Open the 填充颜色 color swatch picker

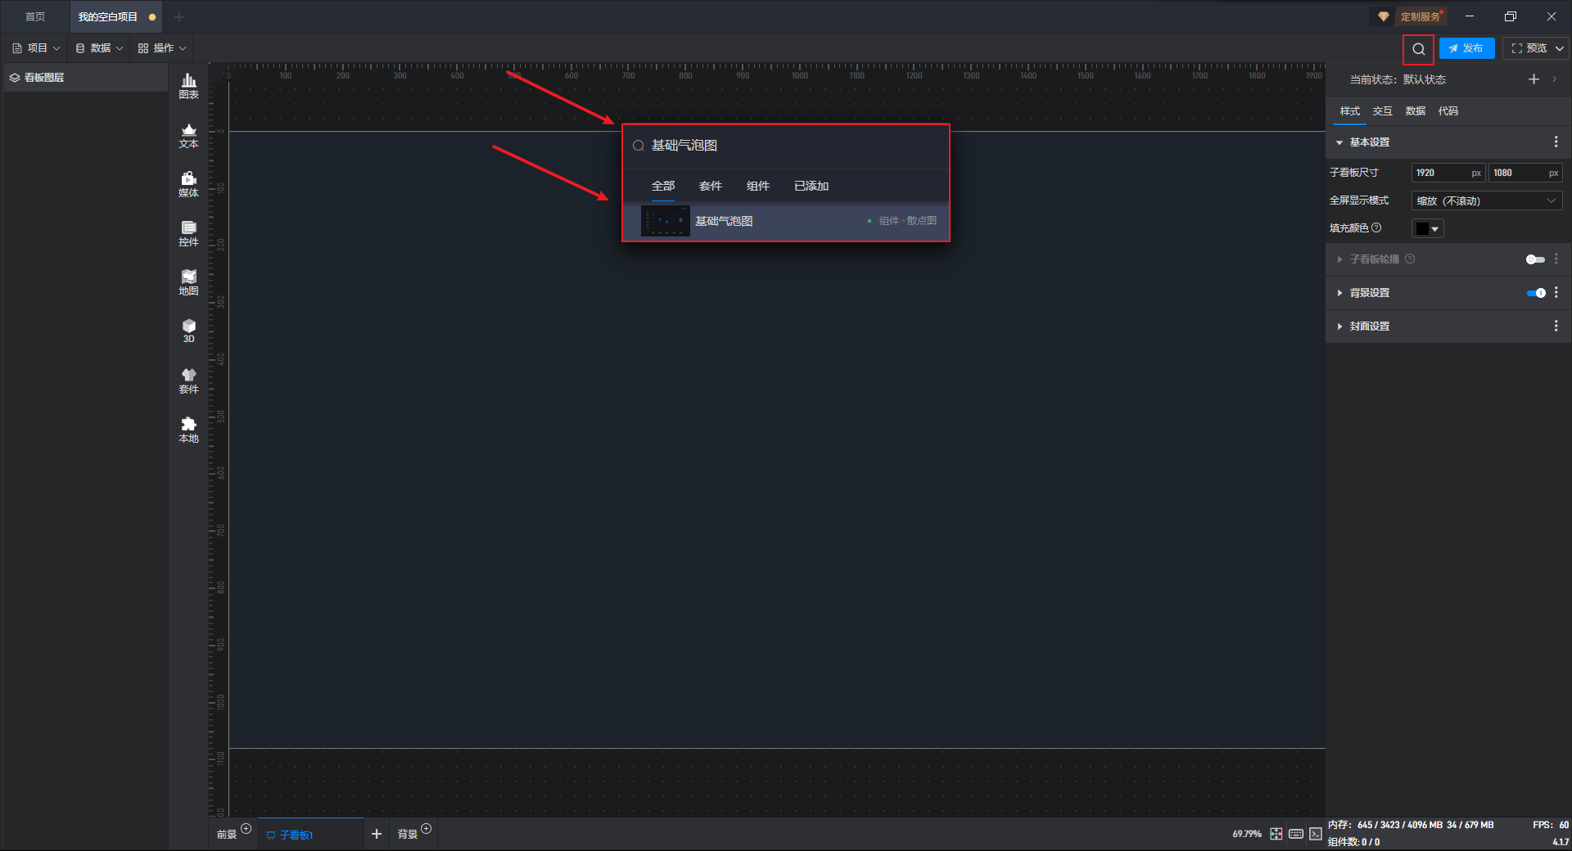[x=1427, y=229]
